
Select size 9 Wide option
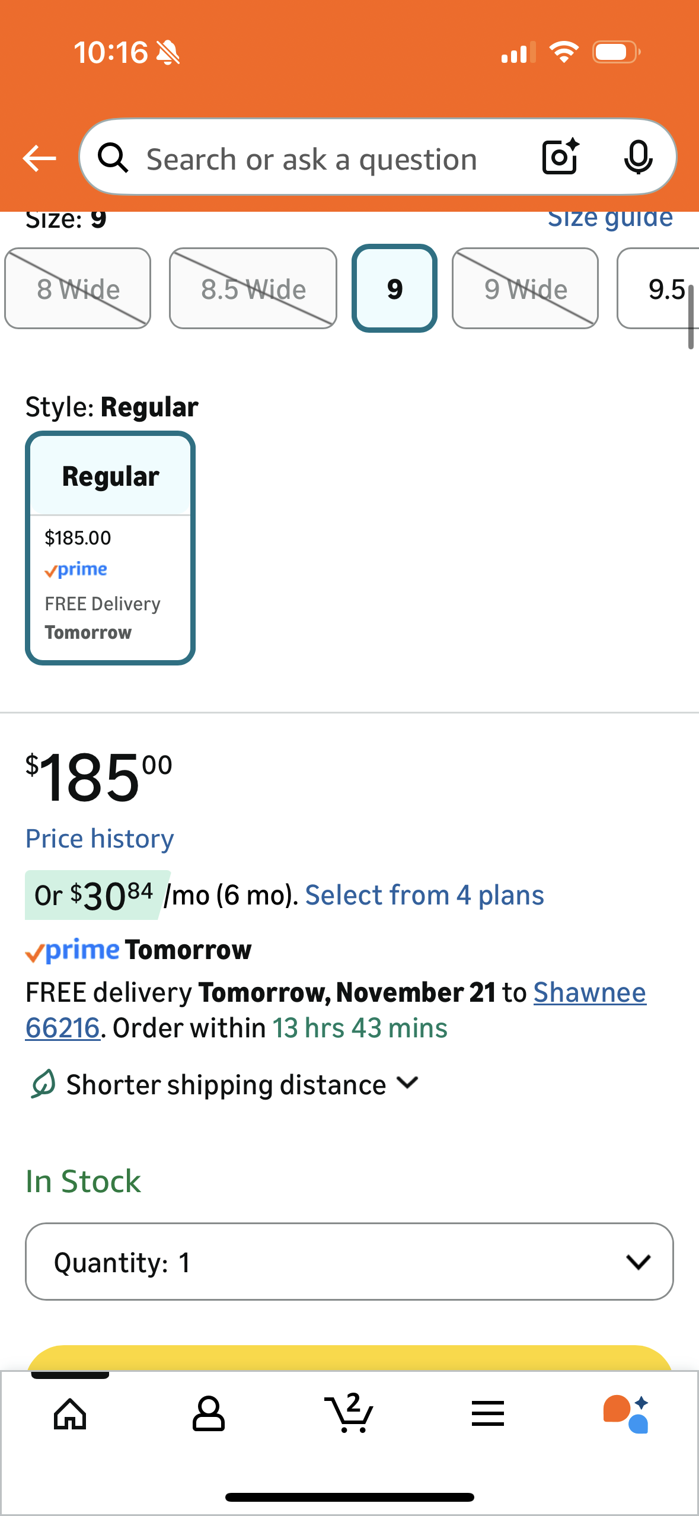(x=525, y=289)
